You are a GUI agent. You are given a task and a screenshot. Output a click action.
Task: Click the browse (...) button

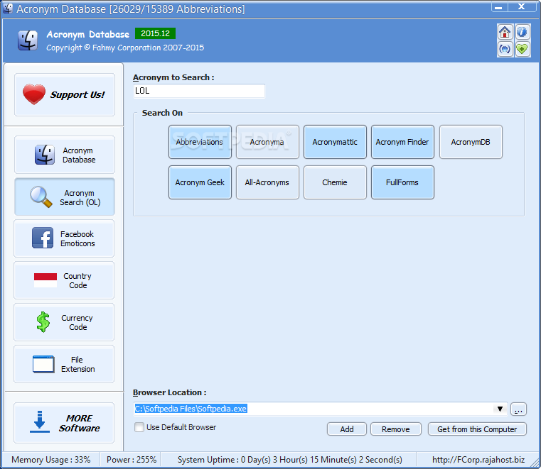click(x=518, y=409)
